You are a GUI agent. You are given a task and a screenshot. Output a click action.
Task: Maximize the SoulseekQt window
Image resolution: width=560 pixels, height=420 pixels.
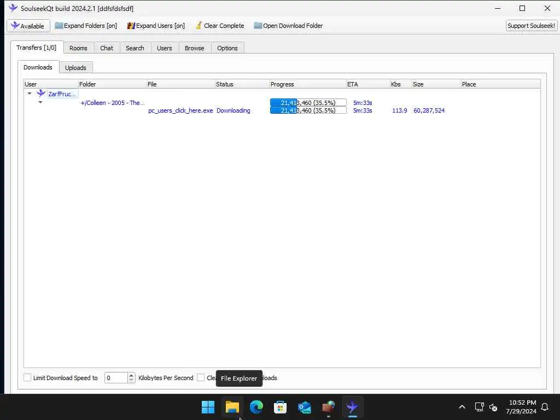(x=522, y=8)
